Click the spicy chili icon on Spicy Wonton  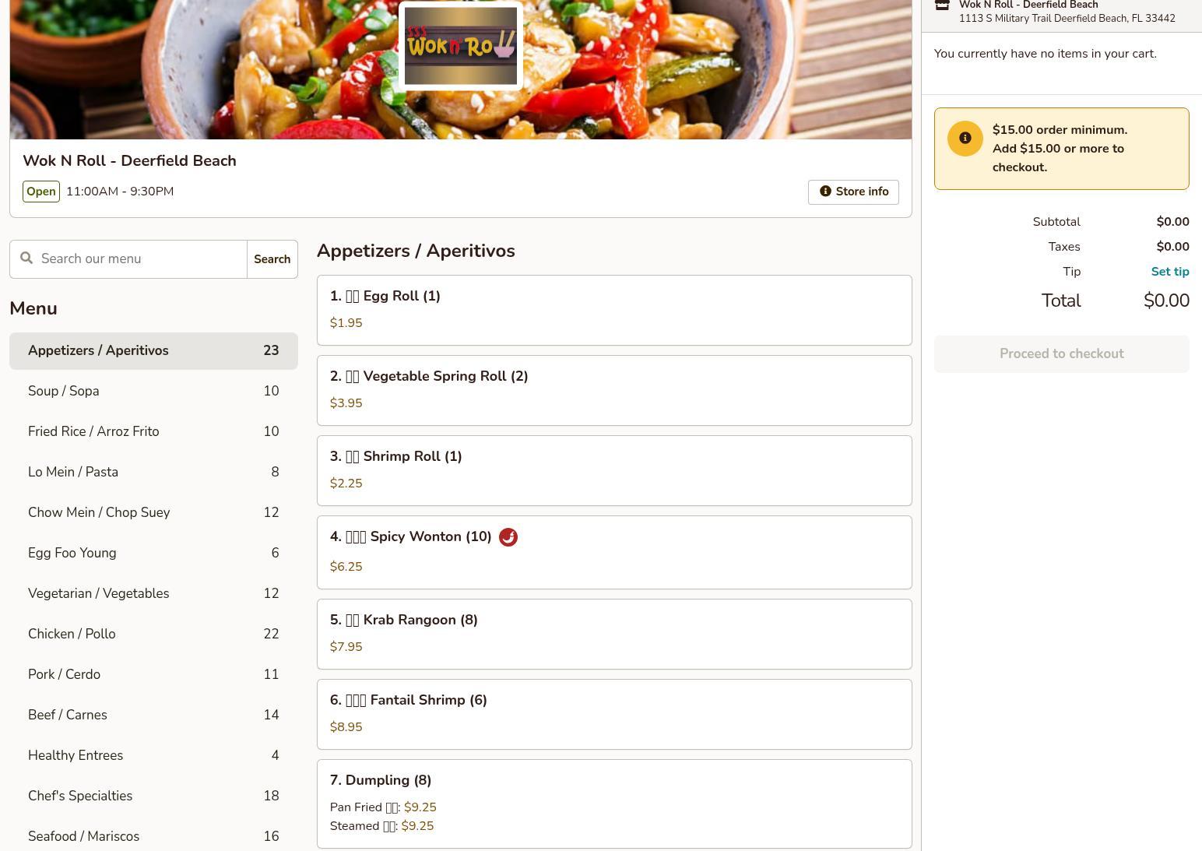point(508,537)
